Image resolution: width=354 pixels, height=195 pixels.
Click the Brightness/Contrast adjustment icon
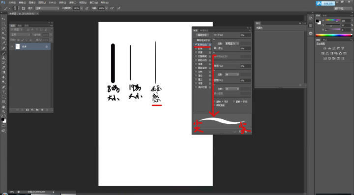coord(325,48)
